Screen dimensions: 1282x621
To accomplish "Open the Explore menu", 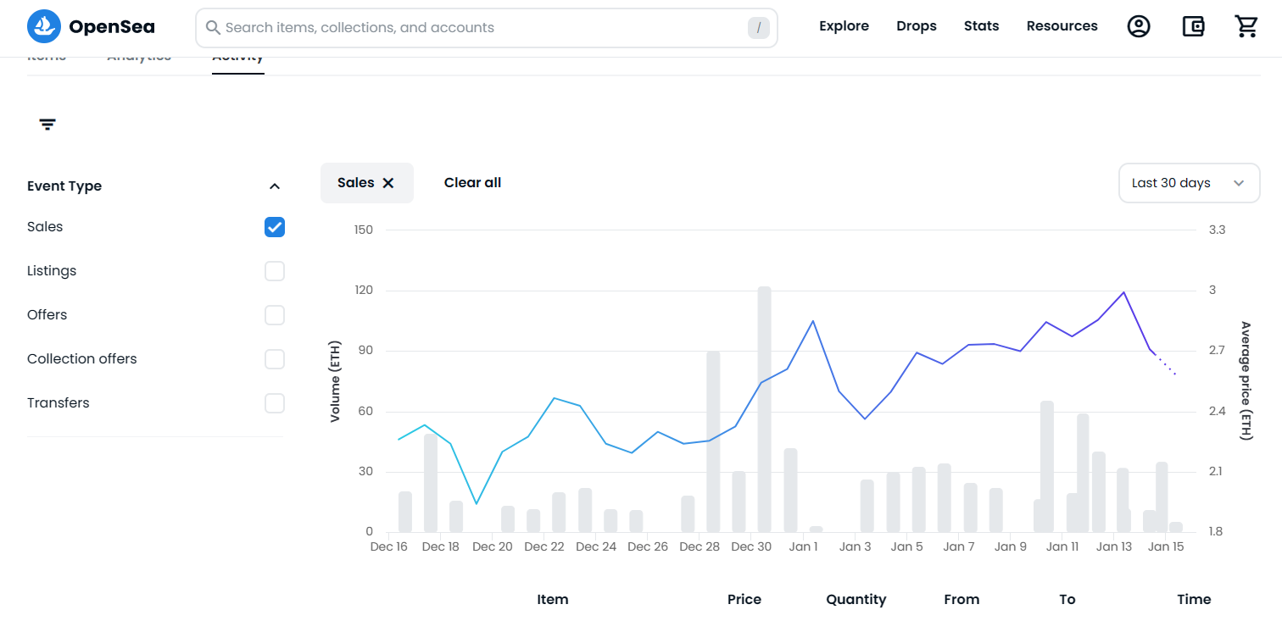I will 844,26.
